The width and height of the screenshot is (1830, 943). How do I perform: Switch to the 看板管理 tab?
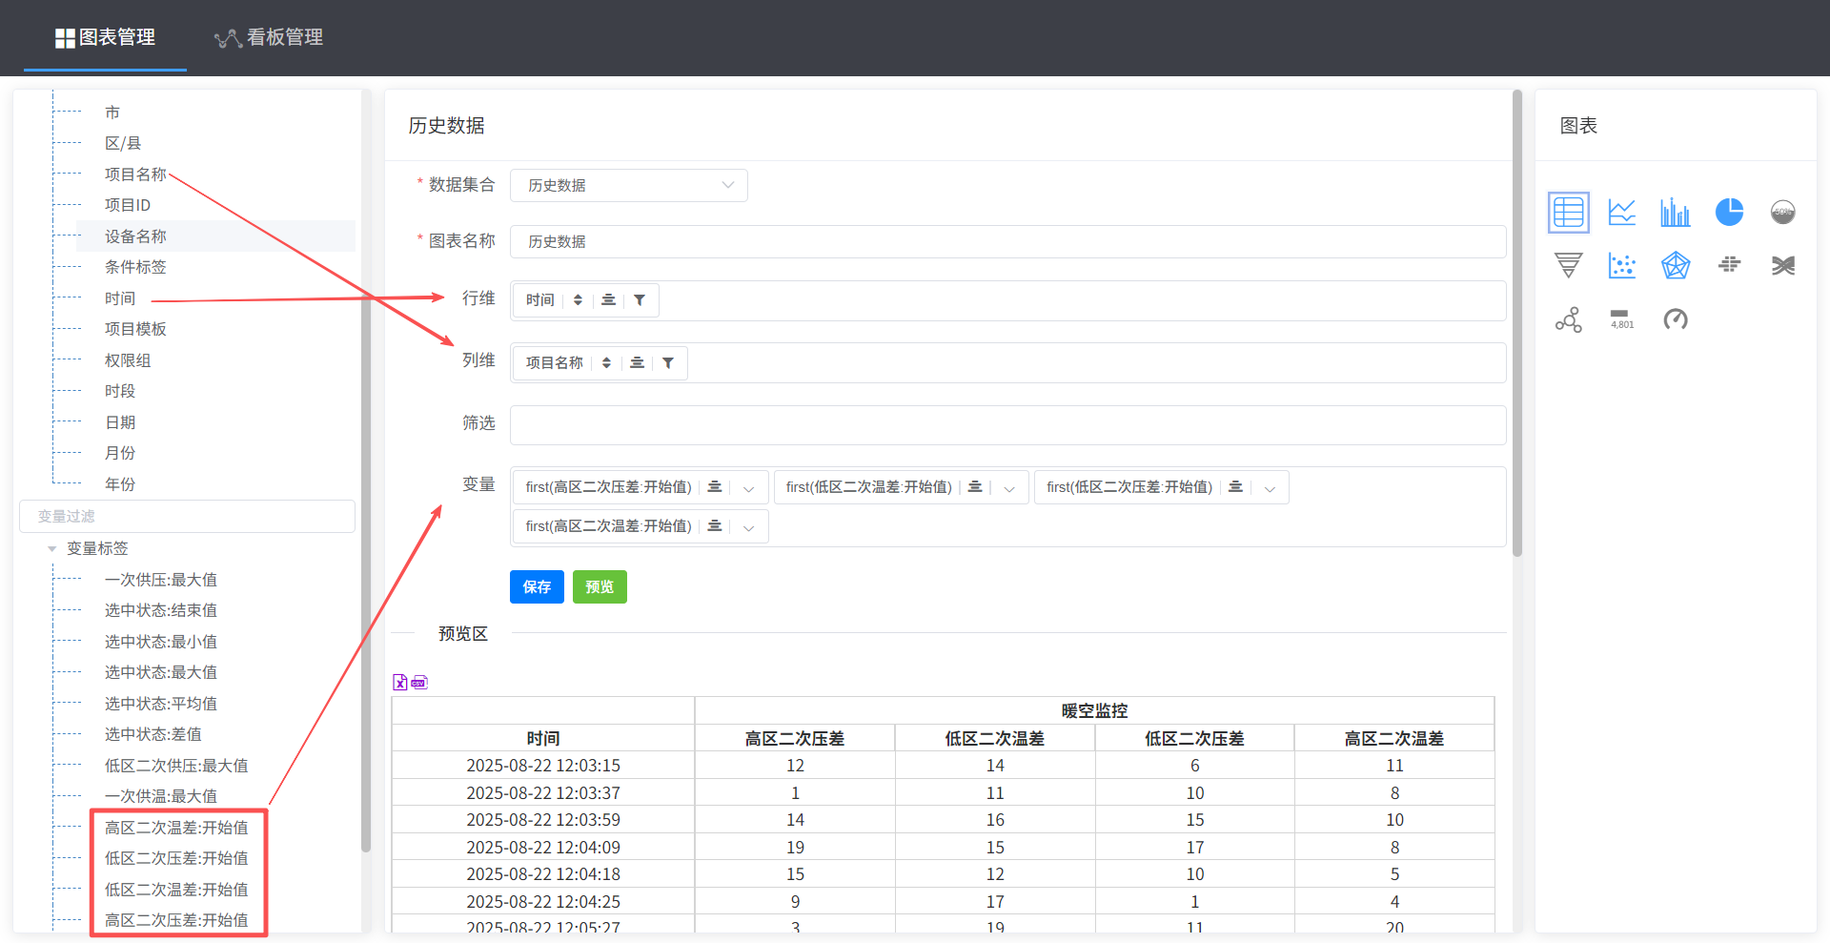pyautogui.click(x=269, y=37)
